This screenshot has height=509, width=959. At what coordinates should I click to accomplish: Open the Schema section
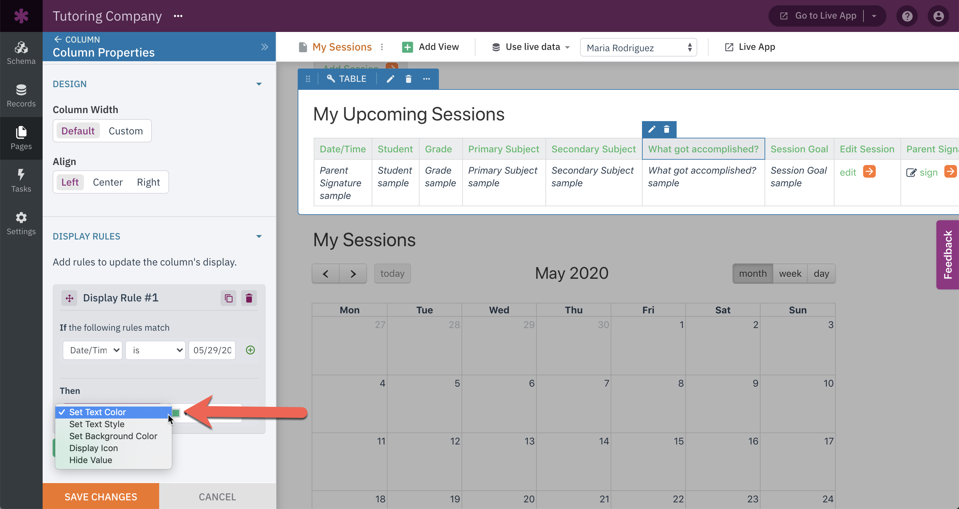[21, 53]
